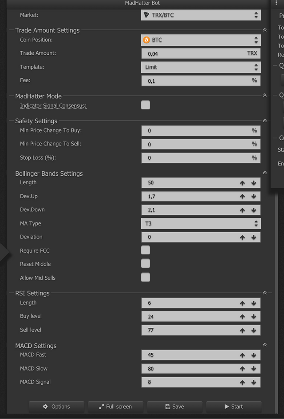Decrease RSI Sell level with down arrow
This screenshot has width=284, height=419.
point(253,330)
